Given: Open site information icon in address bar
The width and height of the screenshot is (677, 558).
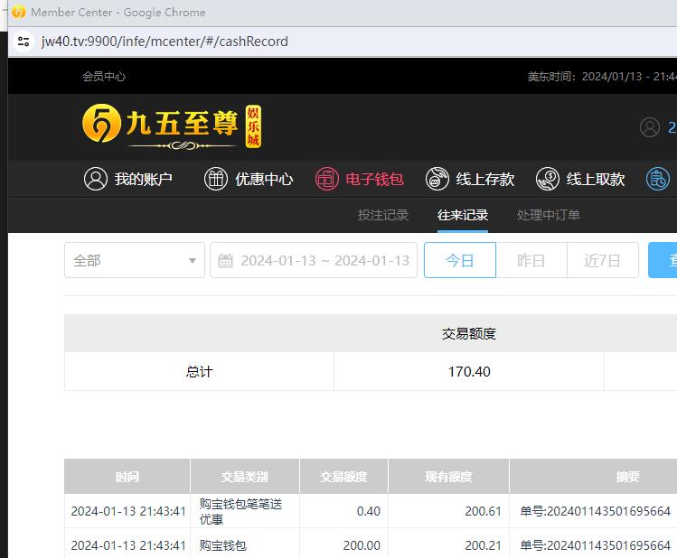Looking at the screenshot, I should [24, 42].
